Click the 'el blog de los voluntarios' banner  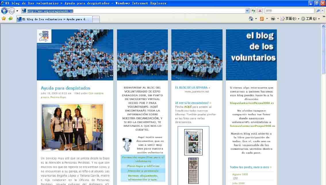[x=251, y=55]
